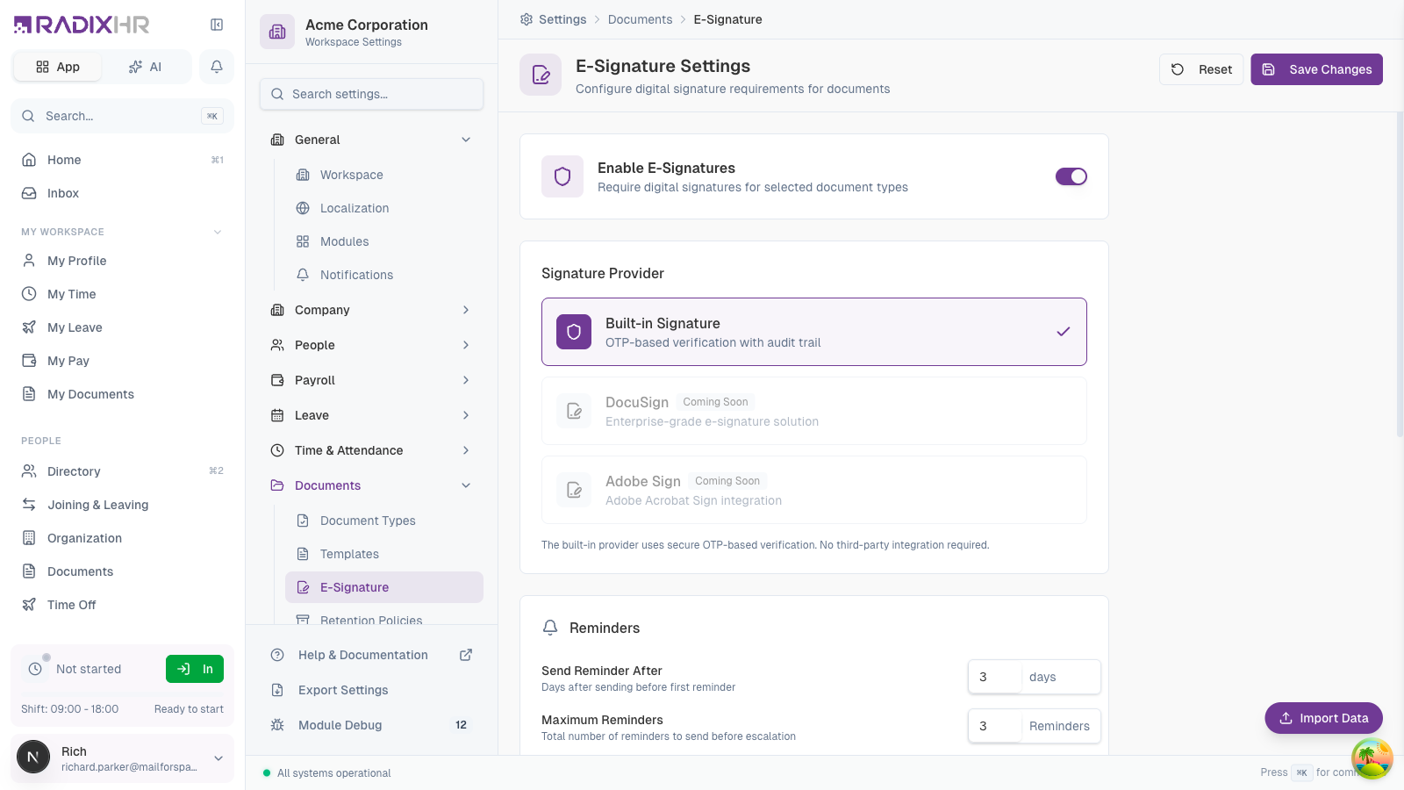Viewport: 1404px width, 790px height.
Task: Open Localization settings
Action: (x=384, y=208)
